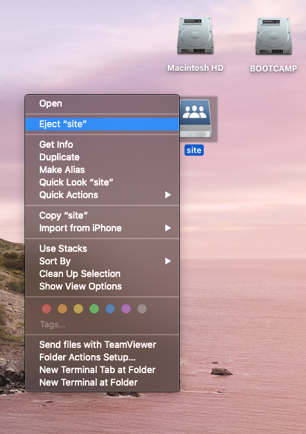Apply the purple tag color
The width and height of the screenshot is (306, 434).
pyautogui.click(x=126, y=309)
